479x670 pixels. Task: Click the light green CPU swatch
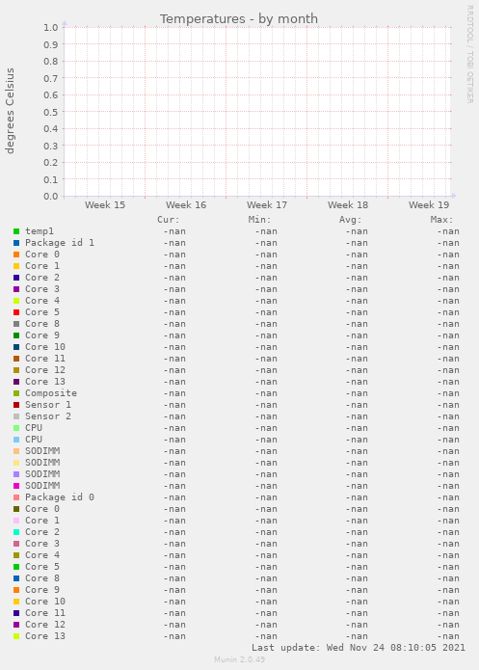(16, 428)
